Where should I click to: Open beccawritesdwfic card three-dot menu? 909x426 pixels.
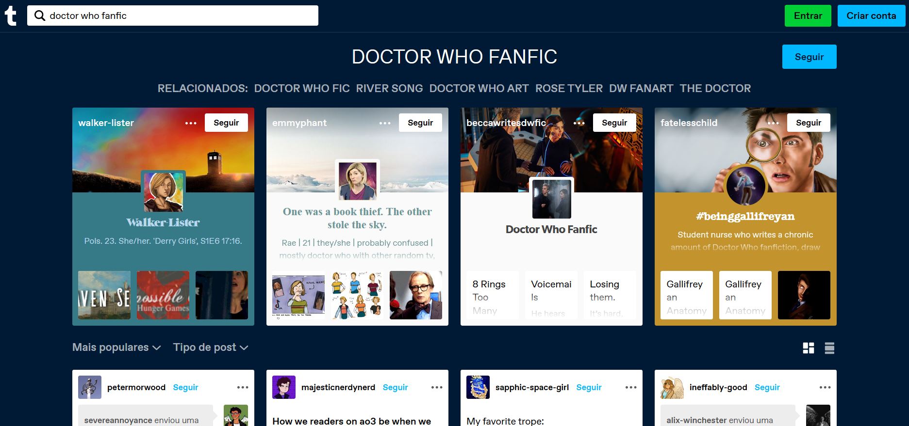click(x=579, y=123)
